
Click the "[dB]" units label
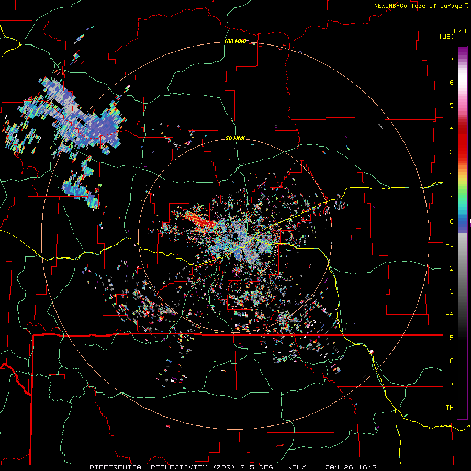446,36
